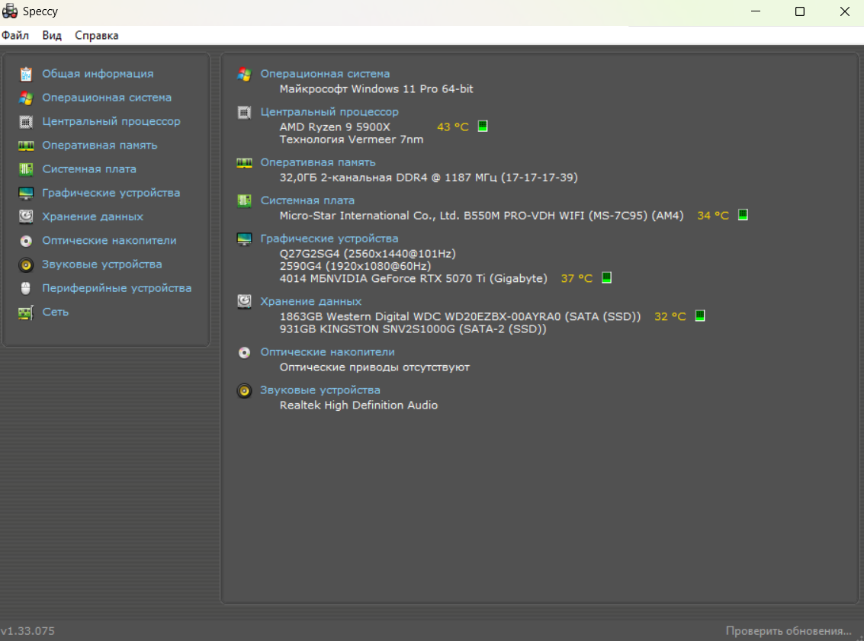Select Хранение данных in the sidebar
864x641 pixels.
coord(92,216)
